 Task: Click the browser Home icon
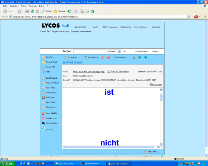click(37, 11)
